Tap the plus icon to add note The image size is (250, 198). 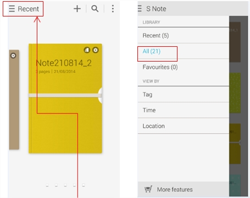pos(77,9)
